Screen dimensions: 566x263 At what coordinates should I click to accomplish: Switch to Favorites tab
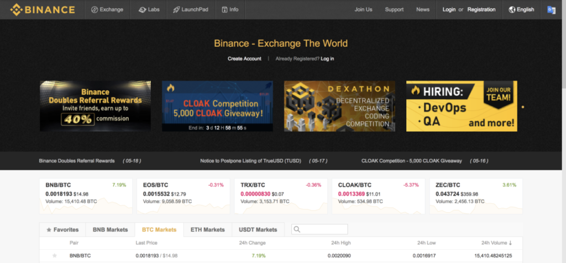coord(62,229)
